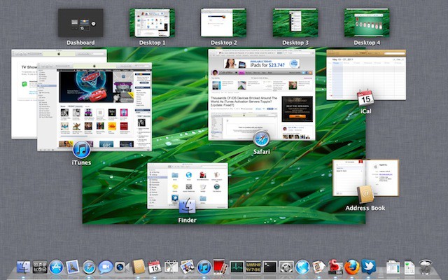Open the solitaire cards icon in the Dock
The width and height of the screenshot is (448, 280).
(319, 267)
